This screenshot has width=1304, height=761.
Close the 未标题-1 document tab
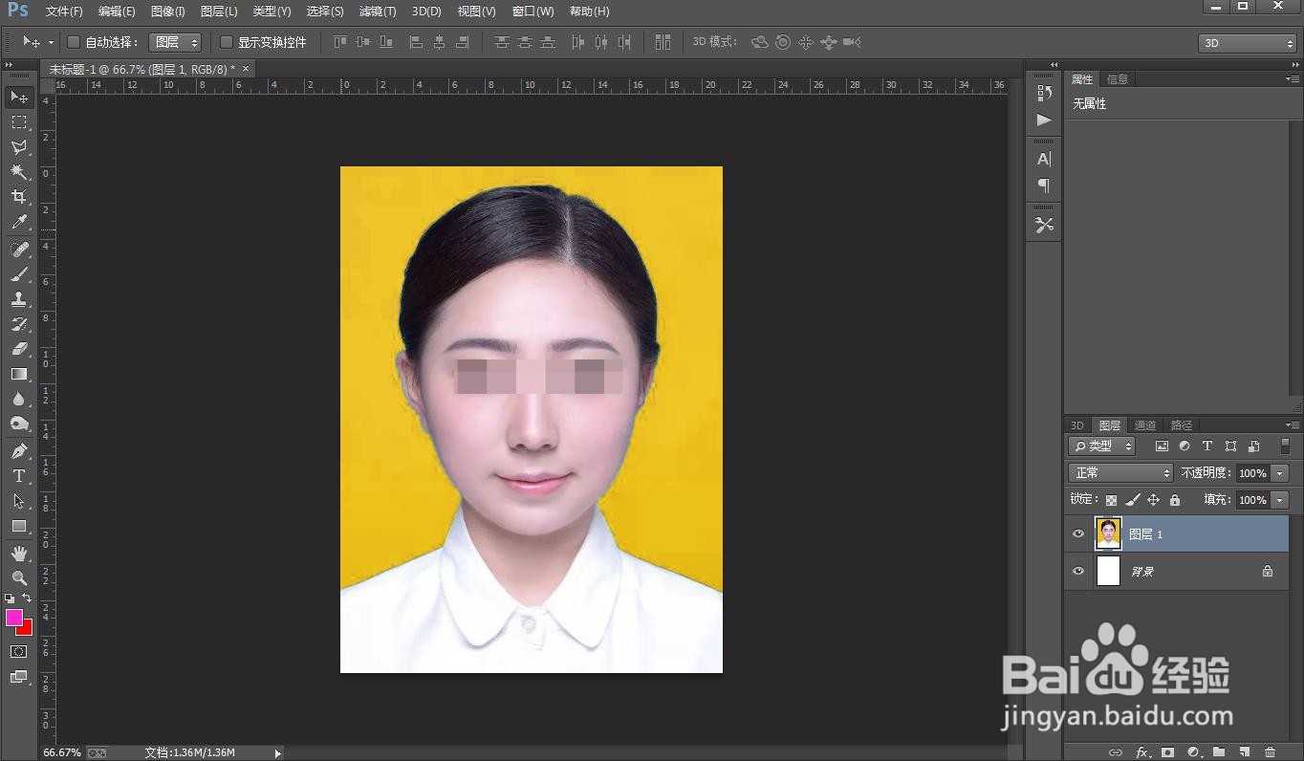click(246, 69)
